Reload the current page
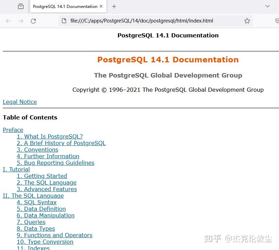Screen dimensions: 279x250 tap(33, 21)
